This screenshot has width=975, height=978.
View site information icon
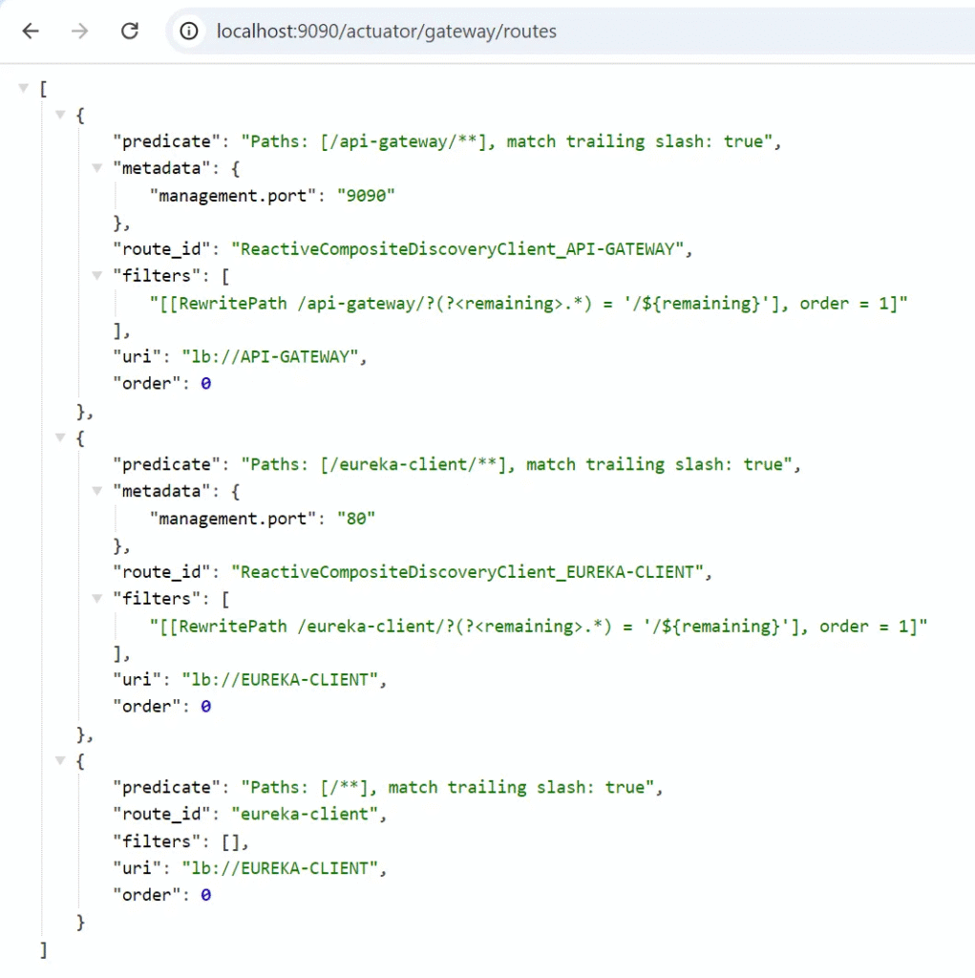coord(189,31)
